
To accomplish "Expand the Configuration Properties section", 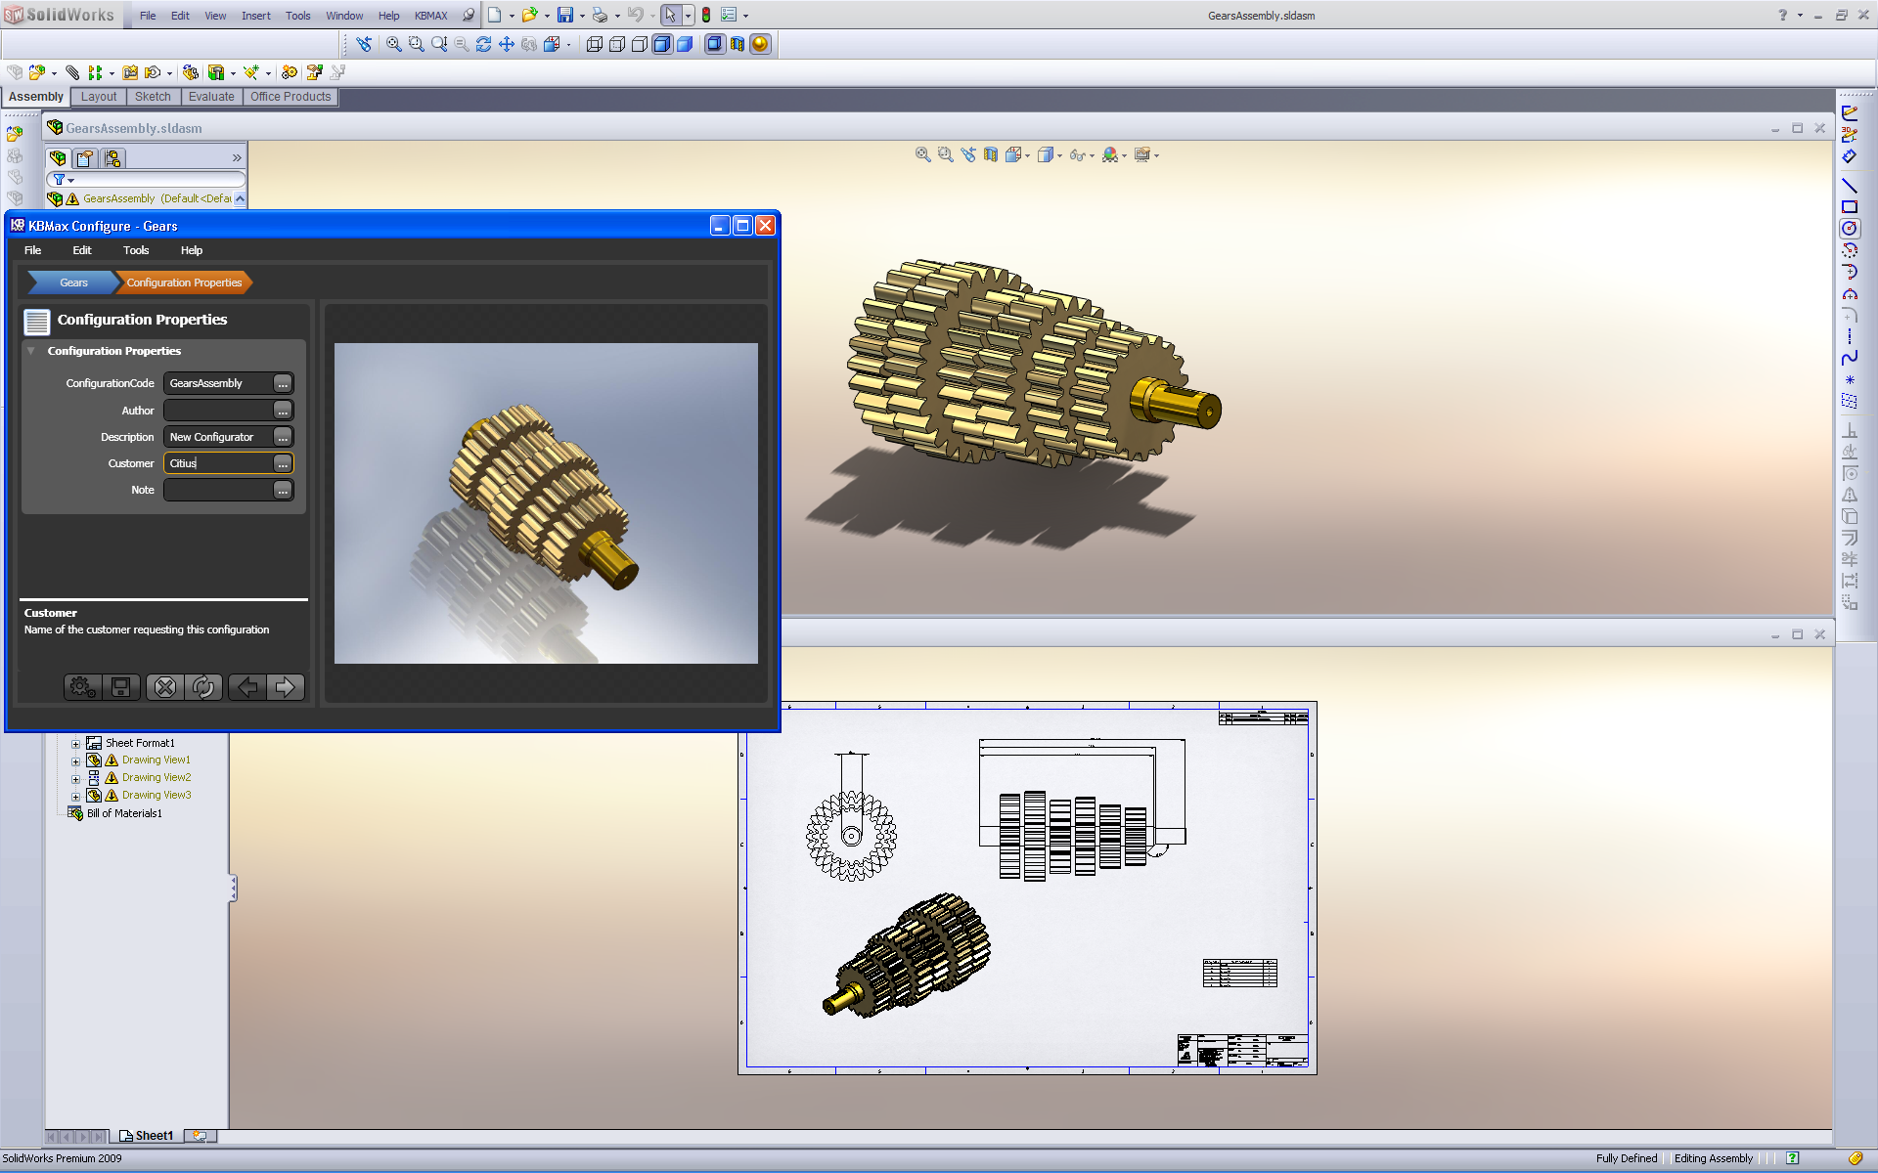I will [29, 350].
